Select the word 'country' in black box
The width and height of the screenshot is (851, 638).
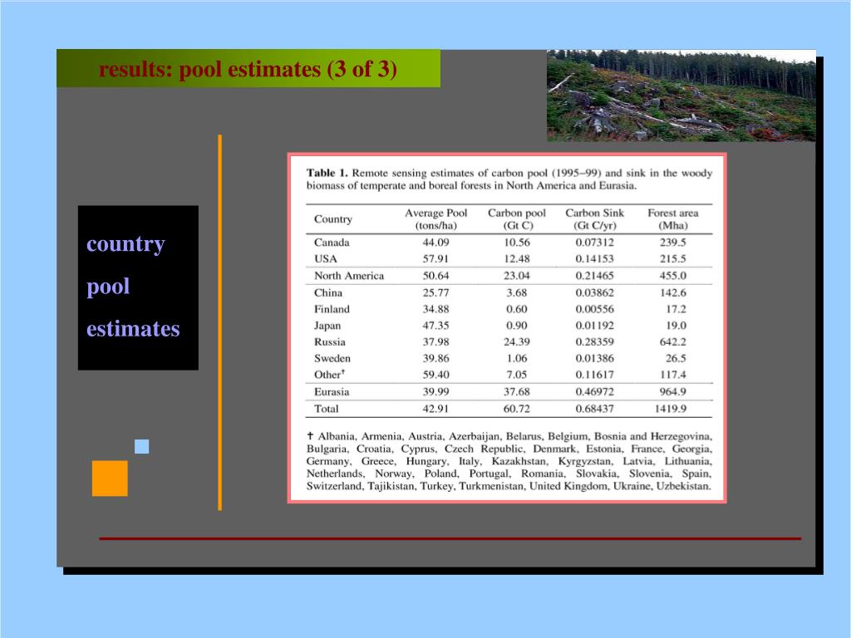click(x=125, y=244)
